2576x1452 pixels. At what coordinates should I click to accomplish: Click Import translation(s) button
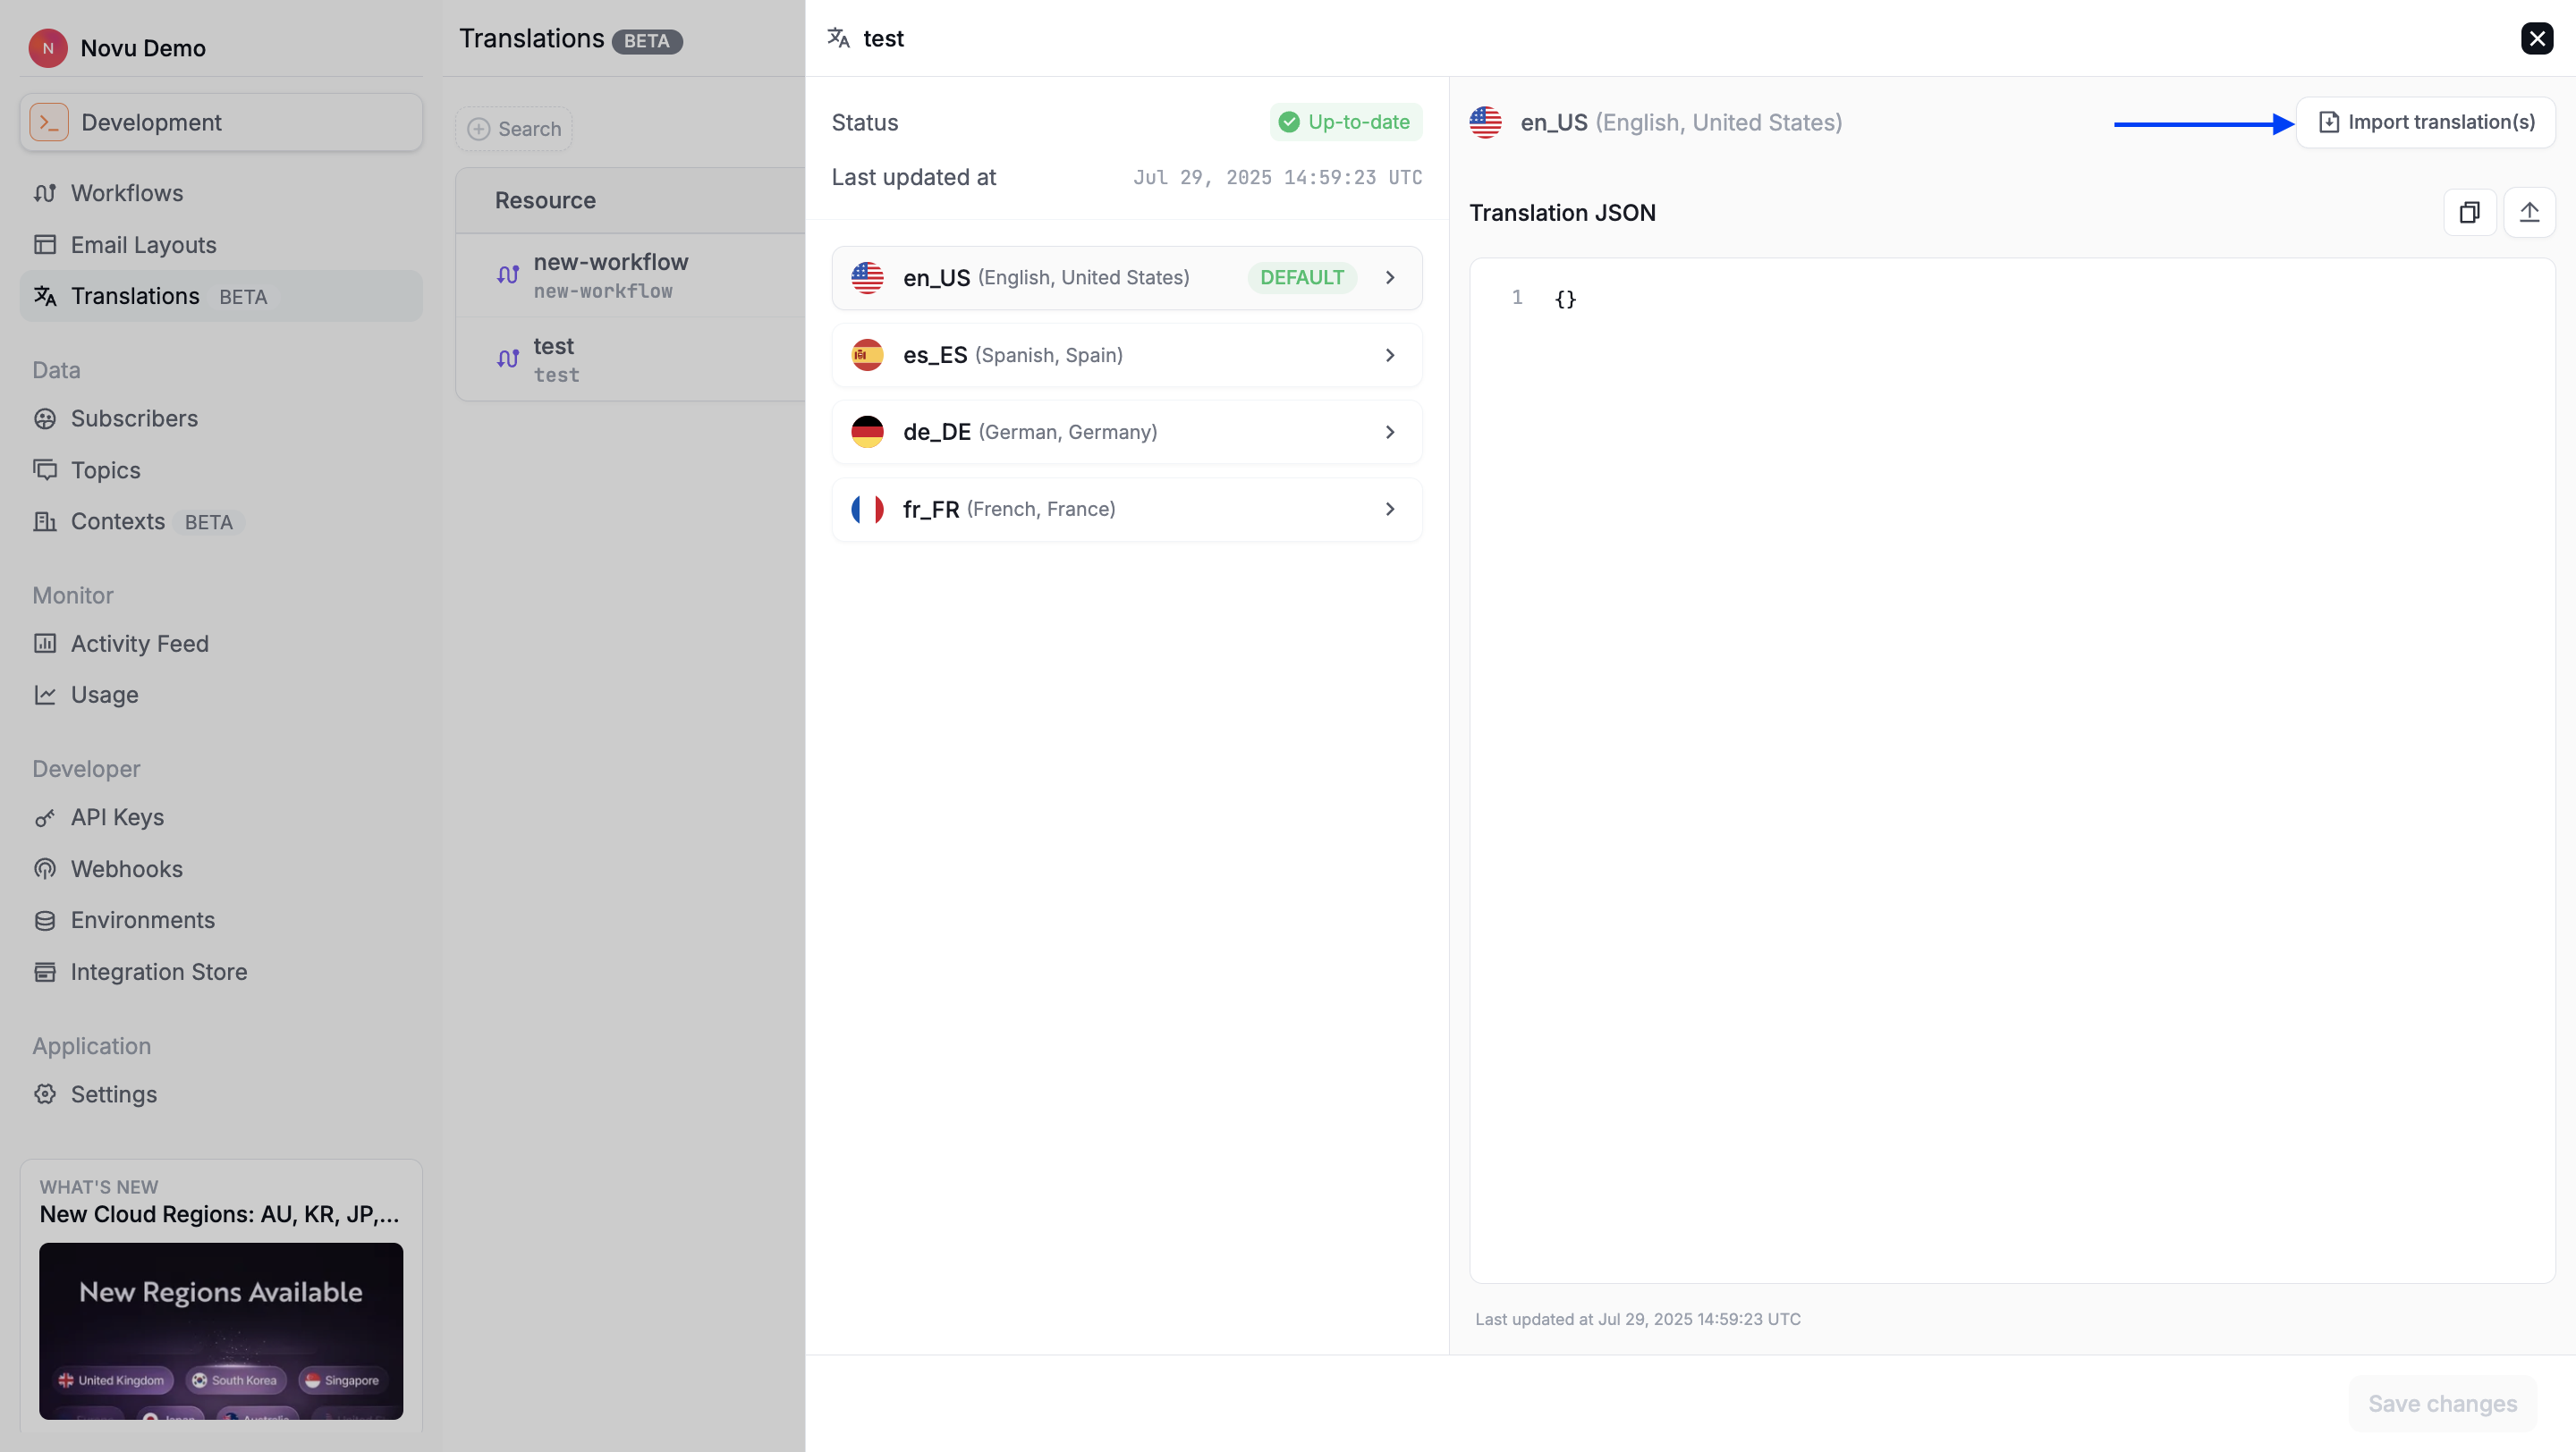(x=2425, y=122)
